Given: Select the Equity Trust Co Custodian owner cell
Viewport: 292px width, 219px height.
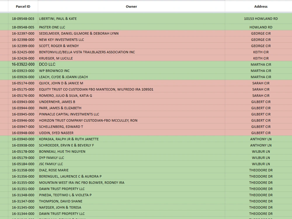Looking at the screenshot, I should click(131, 89).
